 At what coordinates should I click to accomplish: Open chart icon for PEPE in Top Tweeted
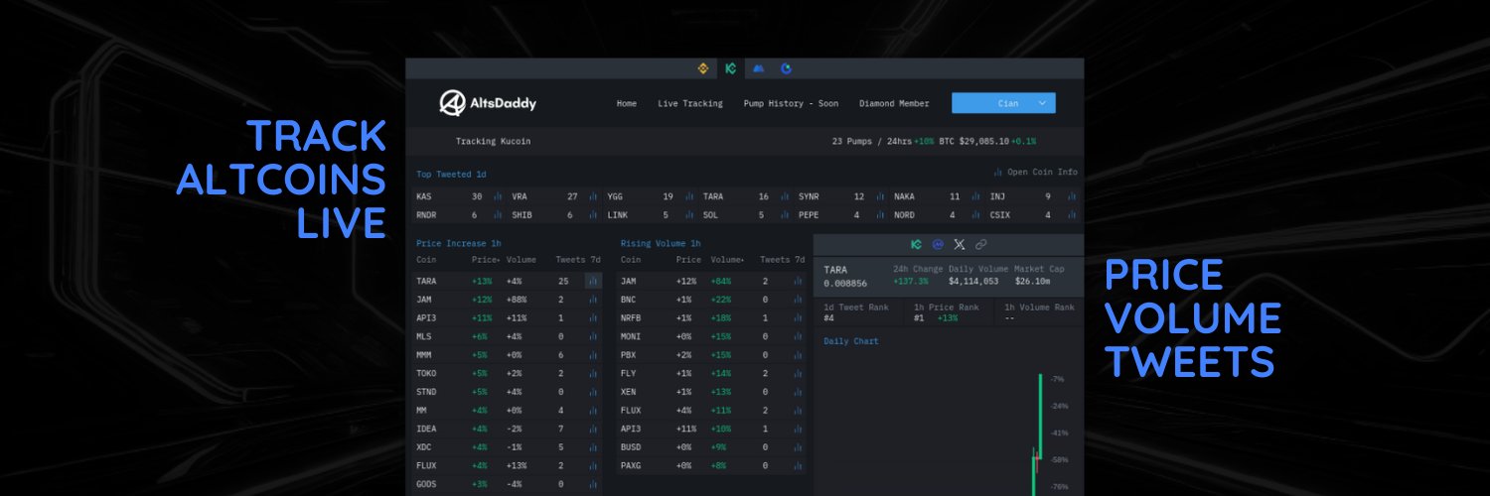point(879,214)
